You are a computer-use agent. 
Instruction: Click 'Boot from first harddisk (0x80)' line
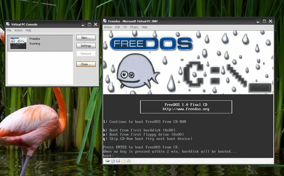pyautogui.click(x=139, y=130)
